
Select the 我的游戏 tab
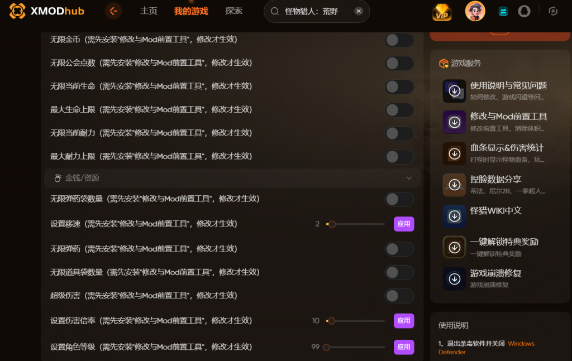pyautogui.click(x=191, y=11)
